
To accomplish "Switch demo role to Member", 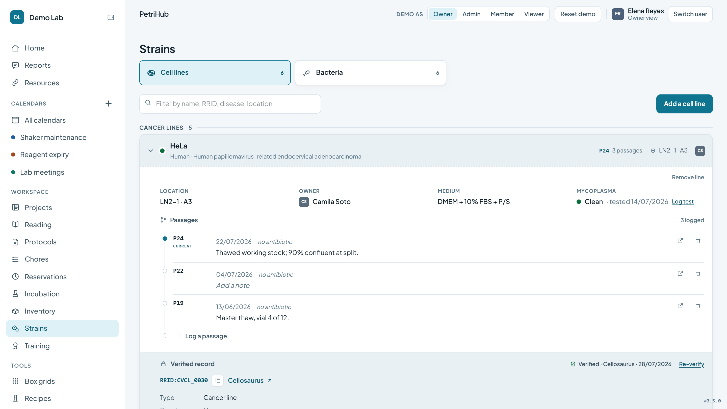I will (x=502, y=14).
